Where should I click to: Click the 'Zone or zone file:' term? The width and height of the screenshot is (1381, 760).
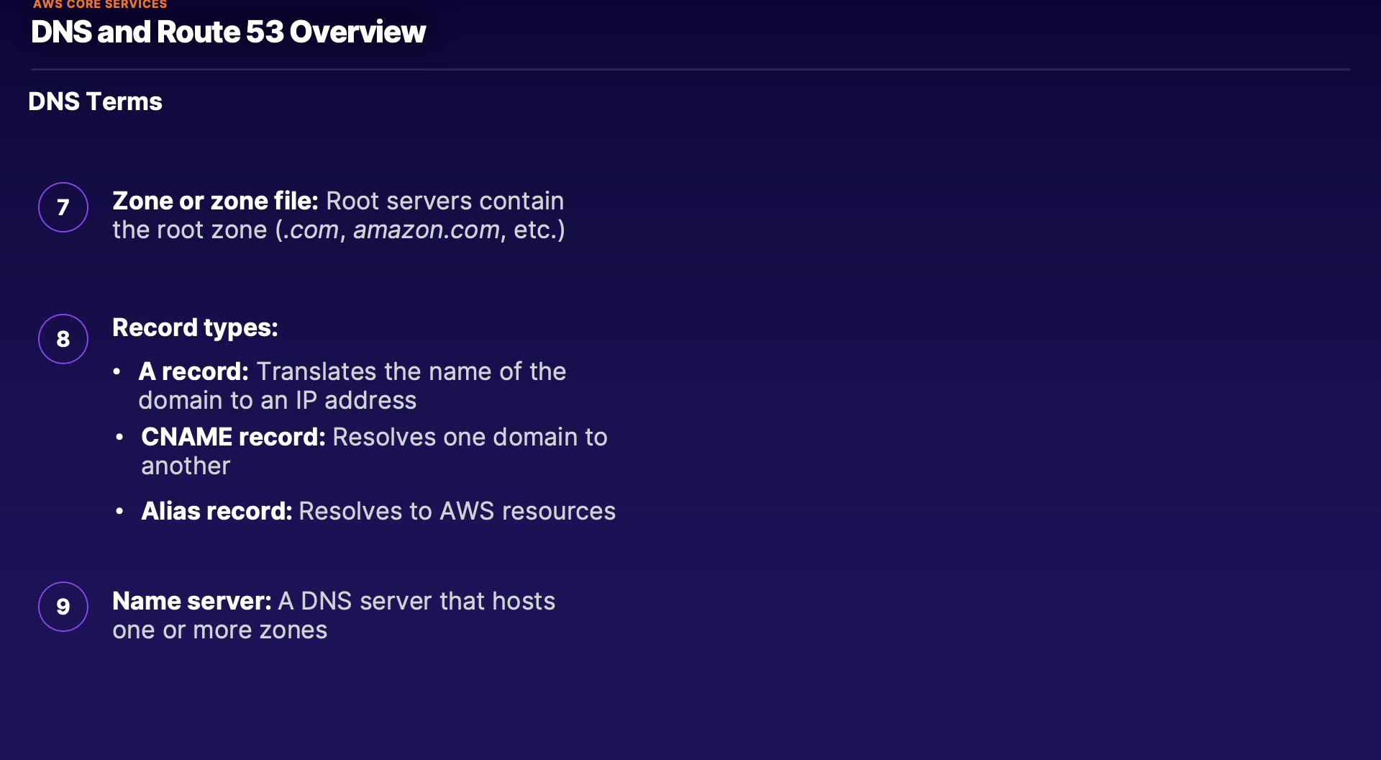215,201
